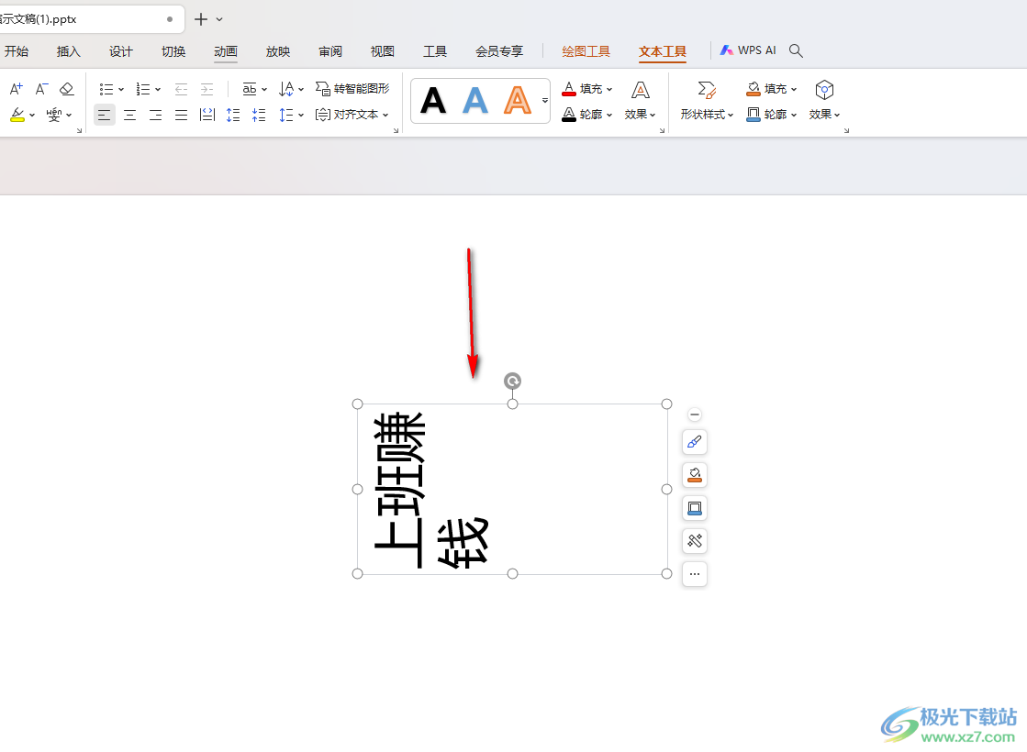Screen dimensions: 1027x752
Task: Click the rotate handle above the text box
Action: 513,381
